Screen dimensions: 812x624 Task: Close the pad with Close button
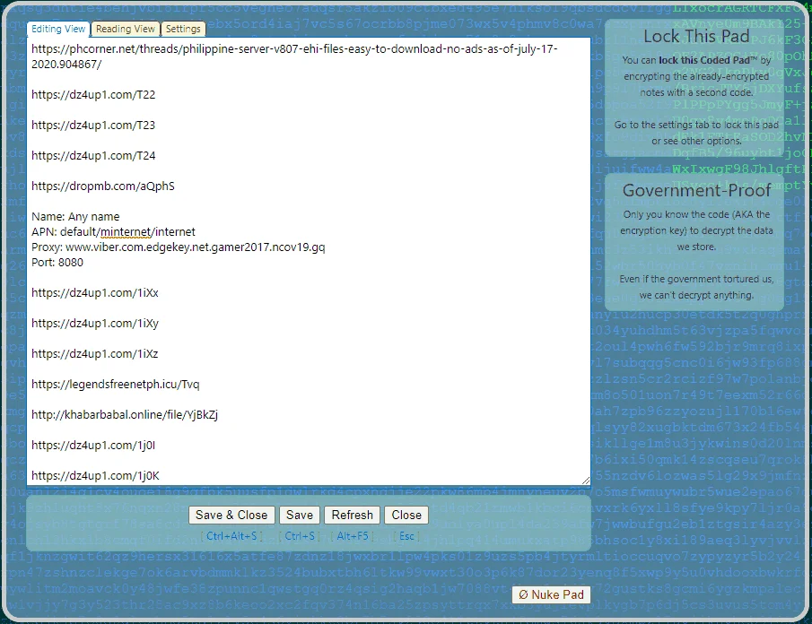[x=406, y=515]
